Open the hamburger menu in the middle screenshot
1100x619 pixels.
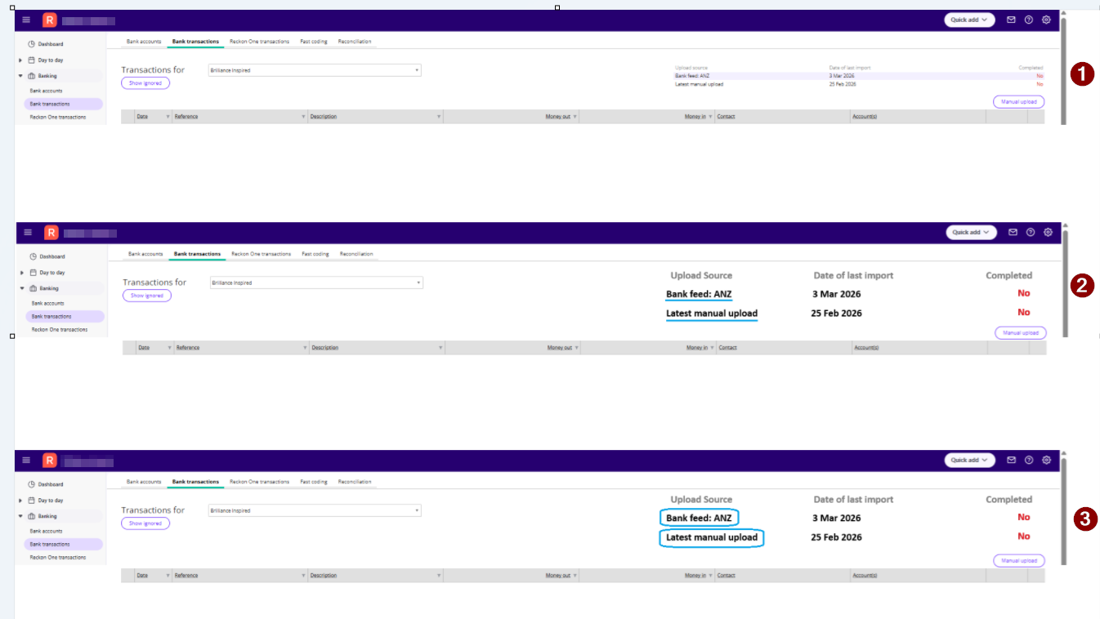click(28, 232)
